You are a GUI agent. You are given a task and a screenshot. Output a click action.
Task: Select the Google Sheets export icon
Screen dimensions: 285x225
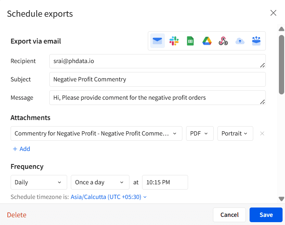tap(190, 41)
